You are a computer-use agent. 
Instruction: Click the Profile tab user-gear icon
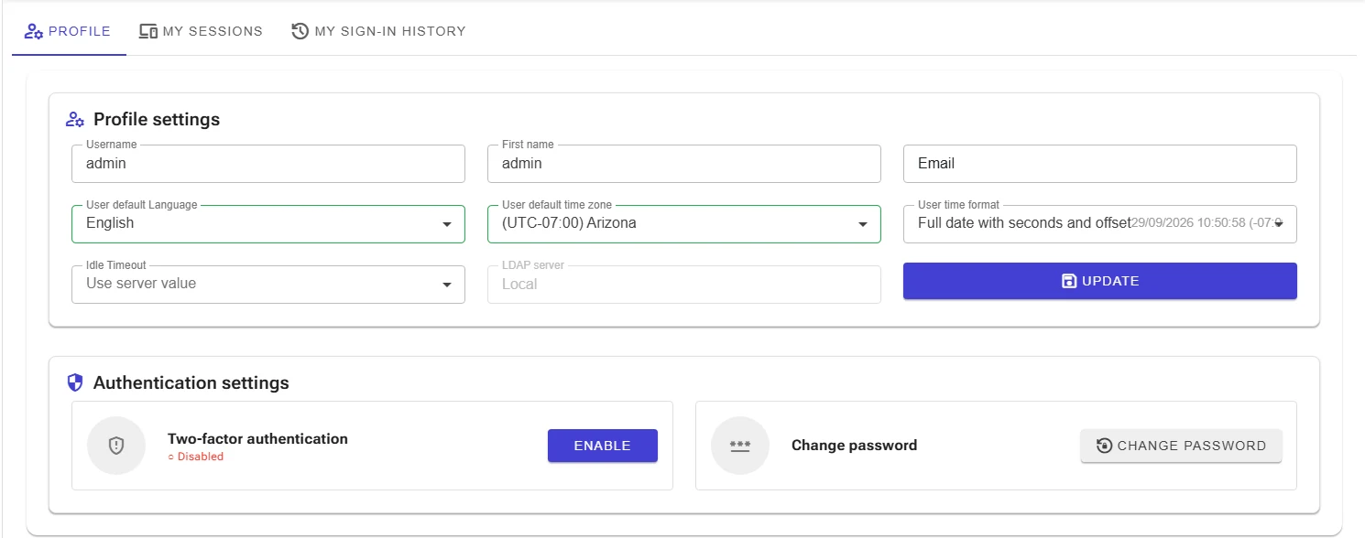point(34,31)
